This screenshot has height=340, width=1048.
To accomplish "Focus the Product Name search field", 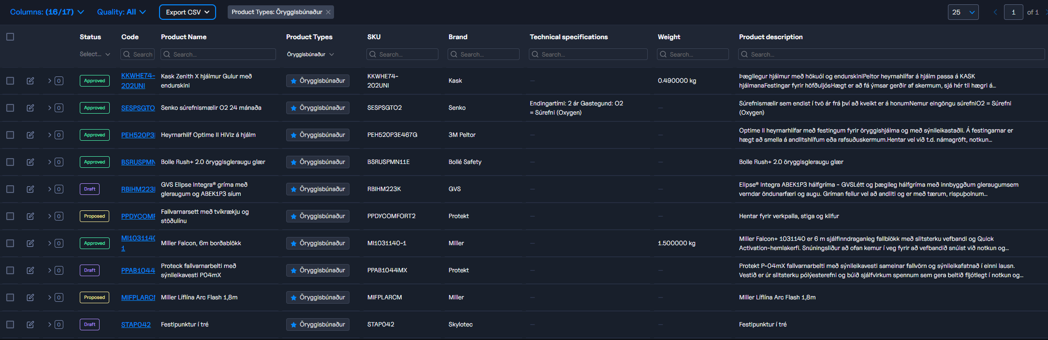I will tap(218, 54).
